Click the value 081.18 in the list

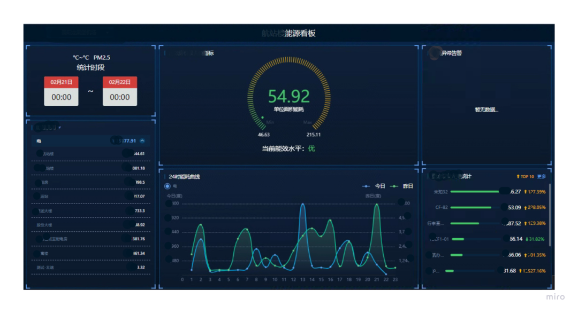click(139, 168)
